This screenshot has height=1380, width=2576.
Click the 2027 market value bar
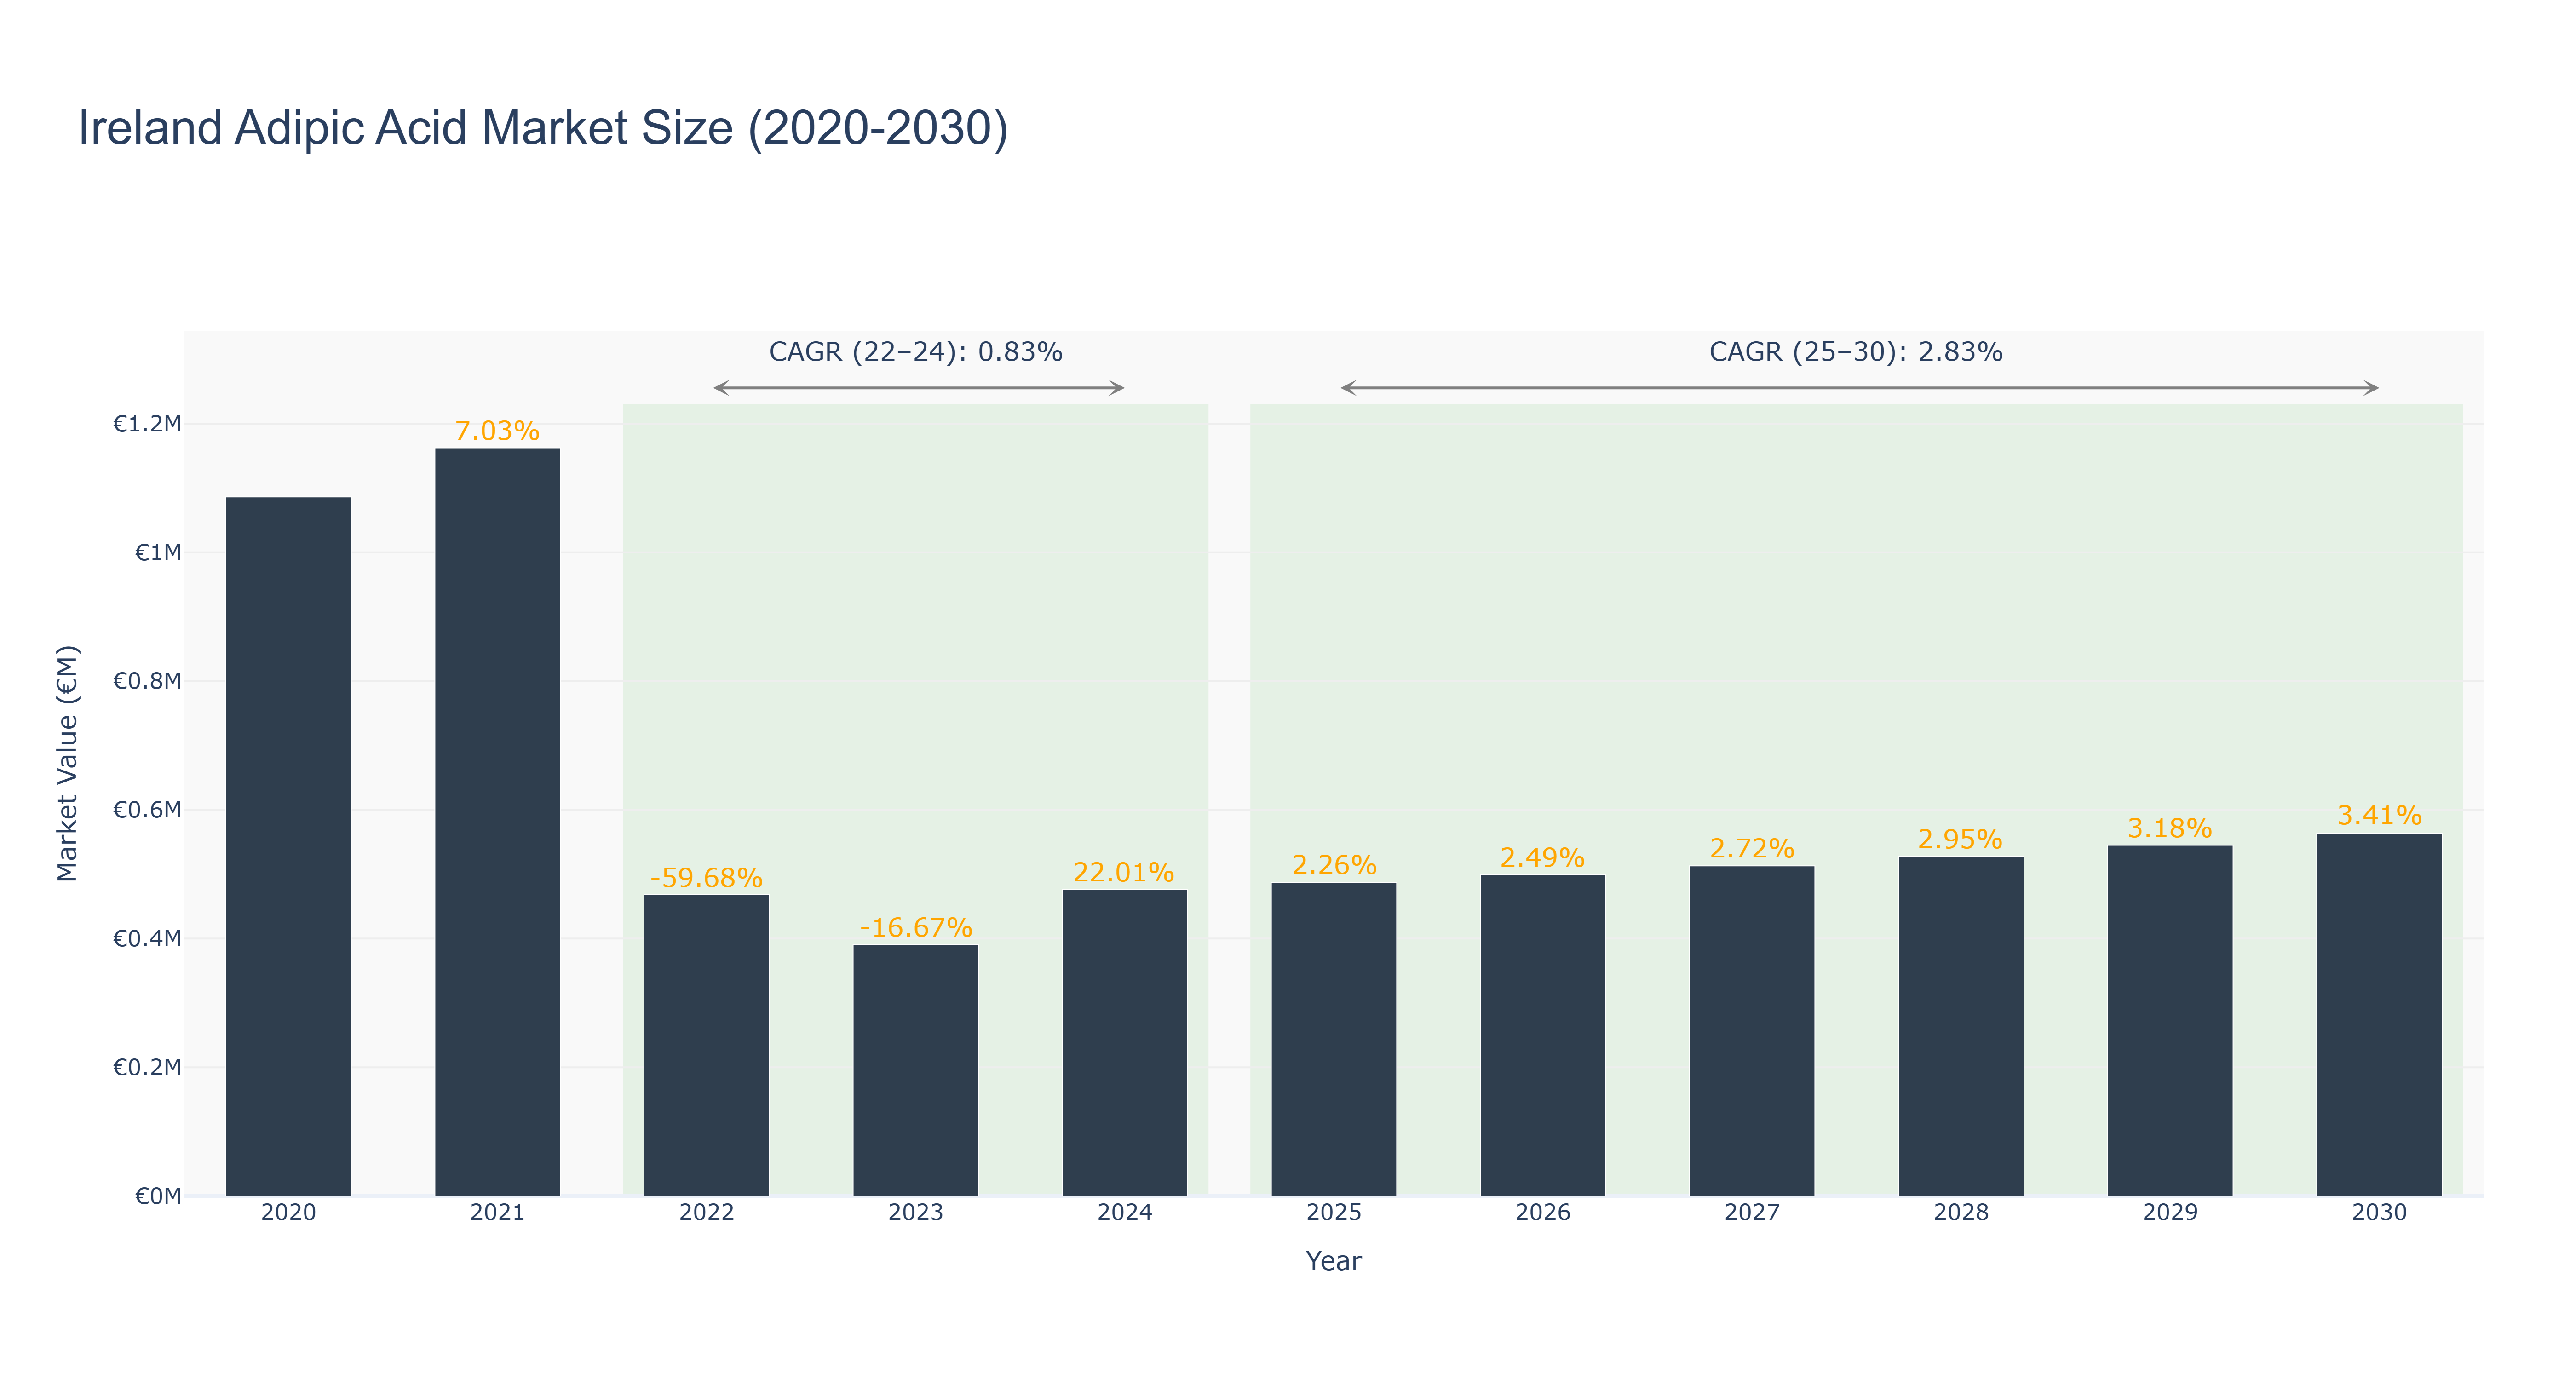[x=1751, y=1031]
